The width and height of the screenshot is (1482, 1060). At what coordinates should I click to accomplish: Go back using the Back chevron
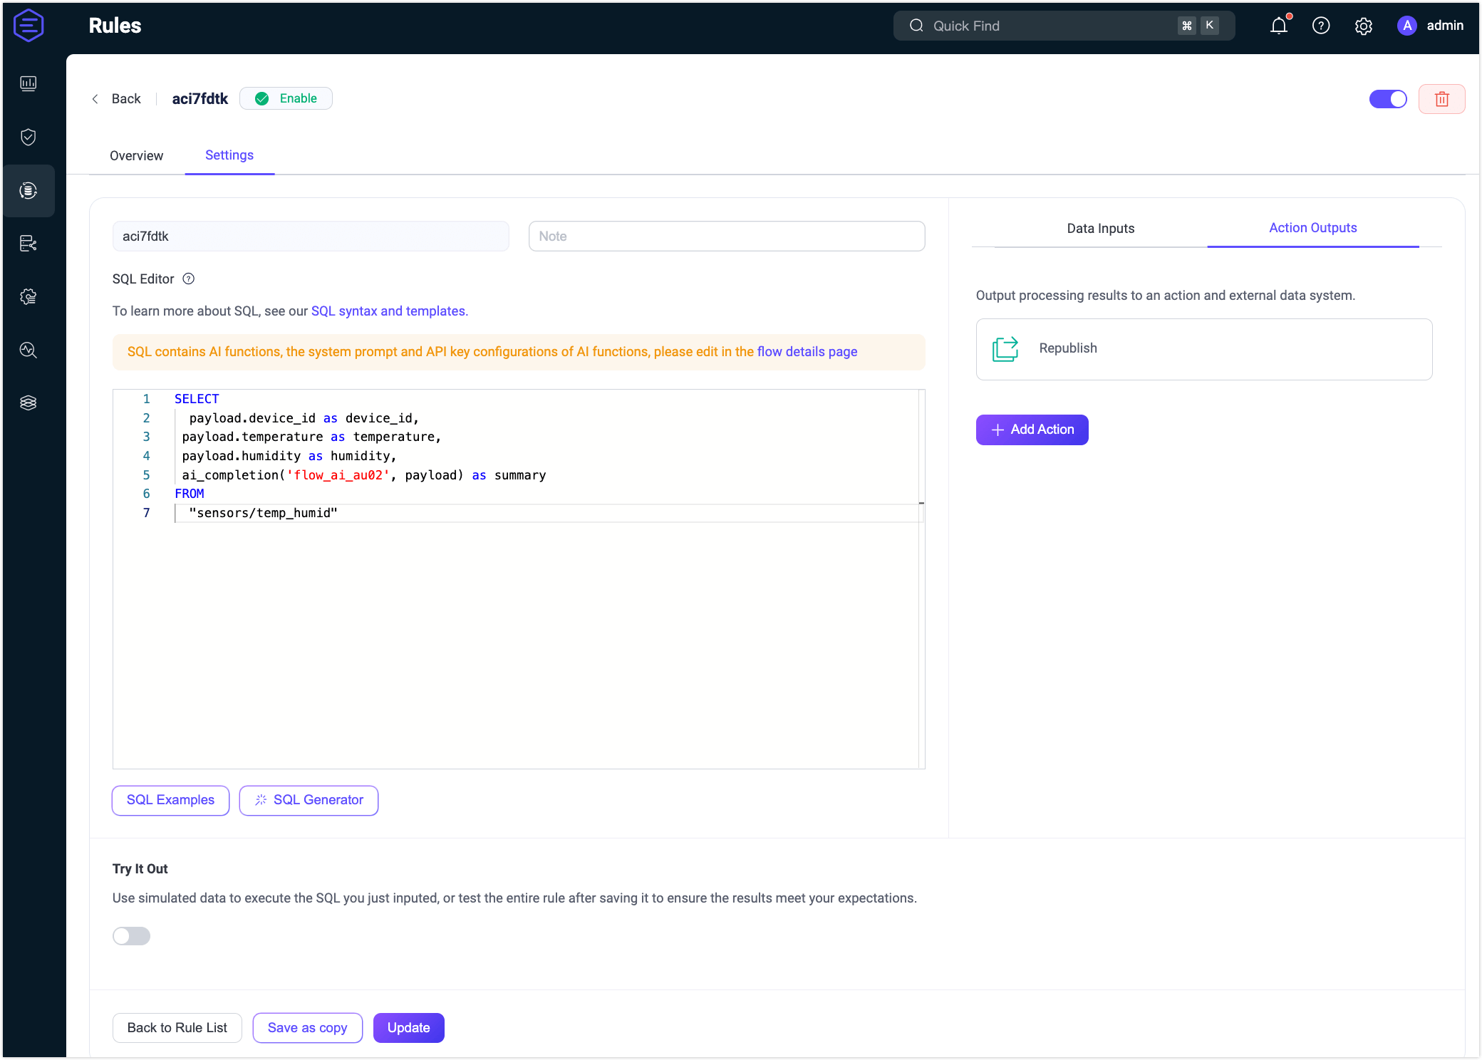click(95, 98)
